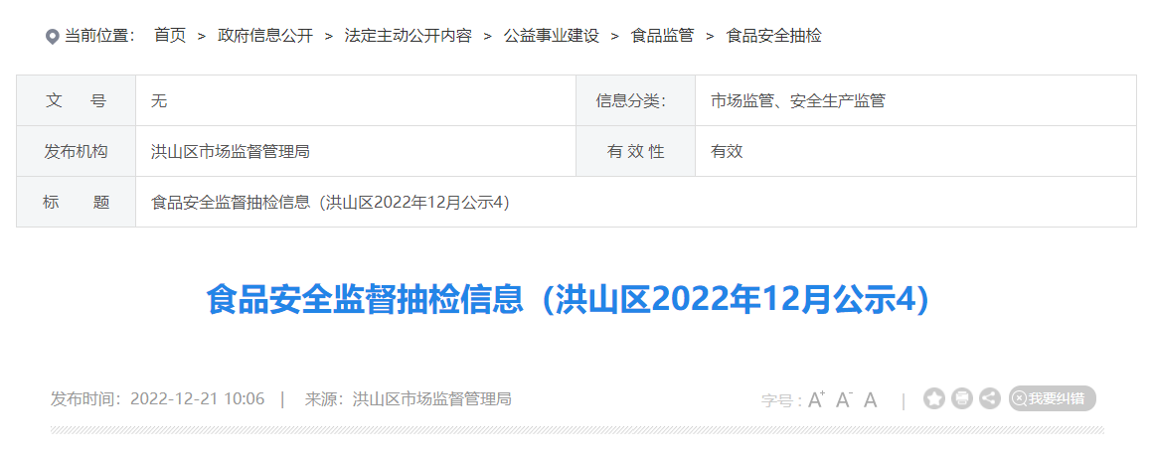Screen dimensions: 1153x458
Task: Open 食品安全抽检 breadcrumb link
Action: point(773,36)
